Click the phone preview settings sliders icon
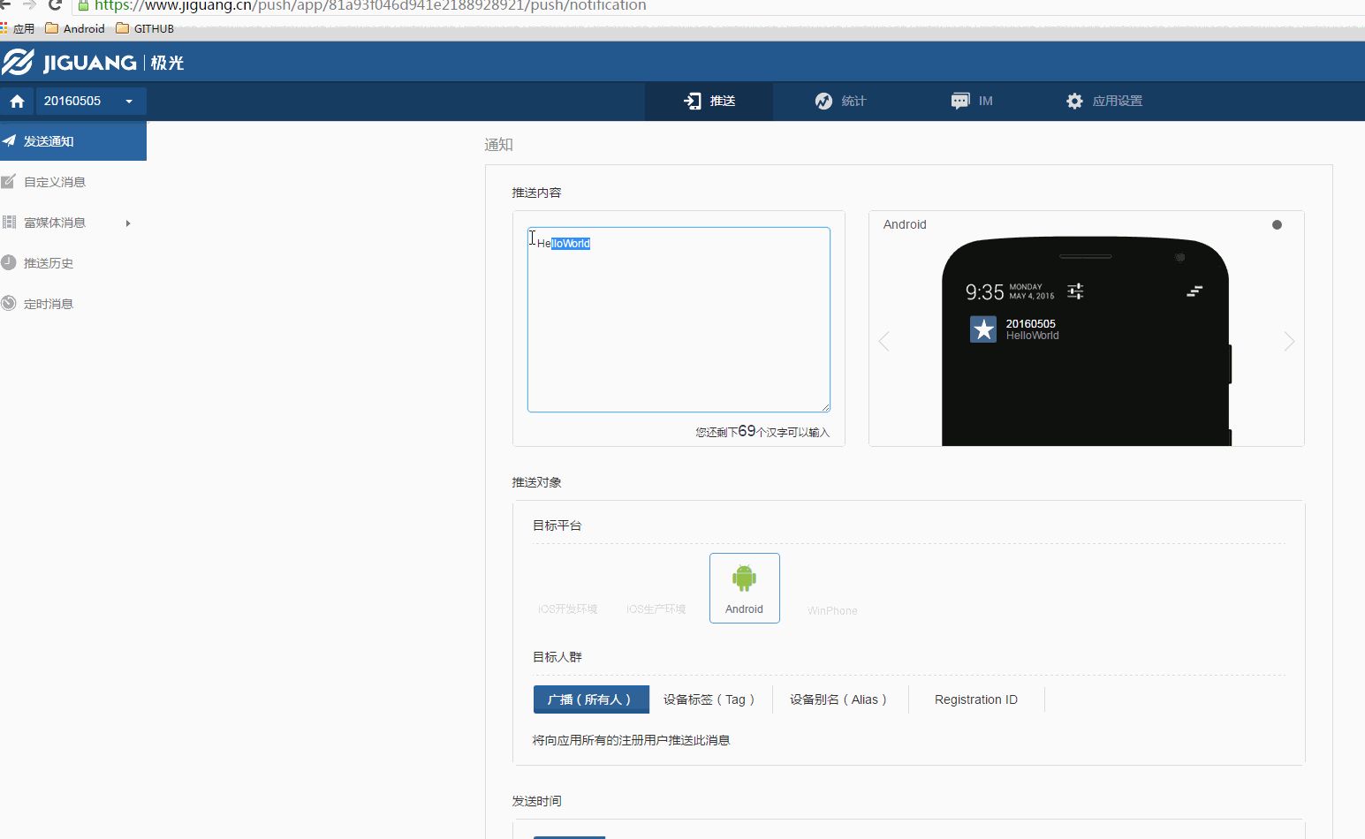The image size is (1365, 839). (1075, 291)
